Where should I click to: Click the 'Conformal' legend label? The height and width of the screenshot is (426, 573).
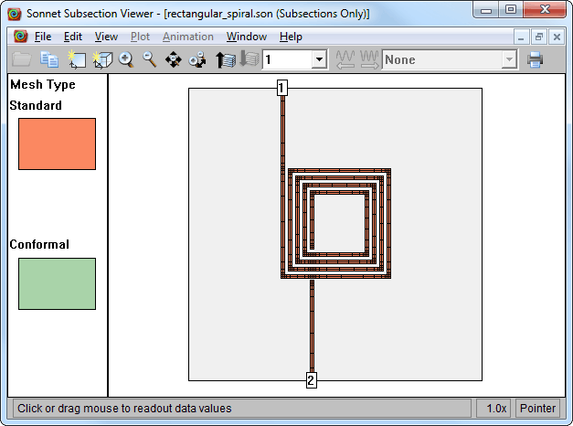tap(39, 244)
